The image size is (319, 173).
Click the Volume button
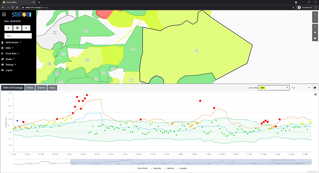[x=41, y=88]
